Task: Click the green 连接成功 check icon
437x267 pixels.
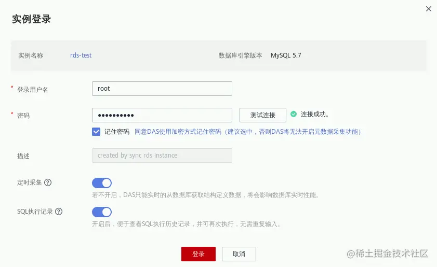Action: point(294,114)
